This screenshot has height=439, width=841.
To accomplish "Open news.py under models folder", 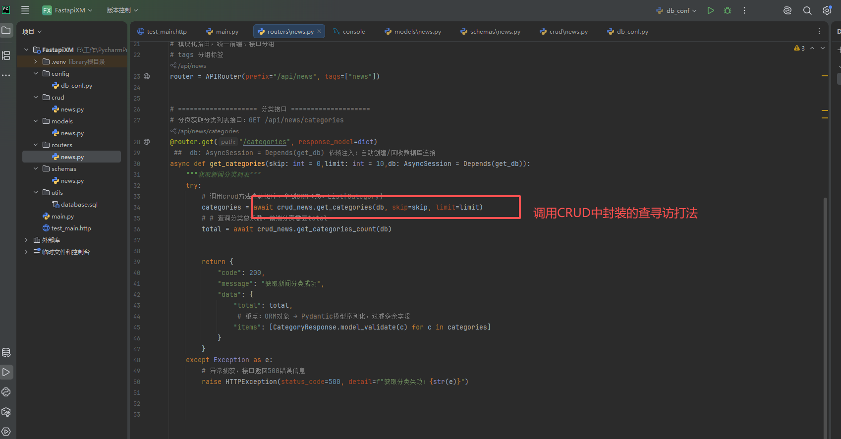I will [x=68, y=133].
